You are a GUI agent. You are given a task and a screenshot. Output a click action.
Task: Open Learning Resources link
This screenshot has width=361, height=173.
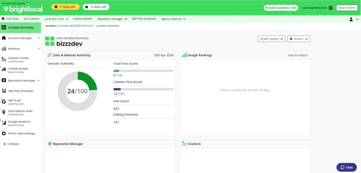click(x=314, y=8)
